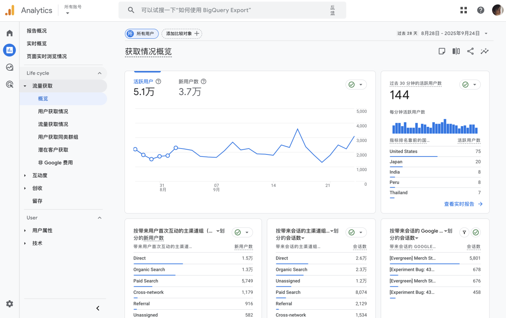Click the Explore icon in left rail
This screenshot has width=506, height=318.
(9, 67)
